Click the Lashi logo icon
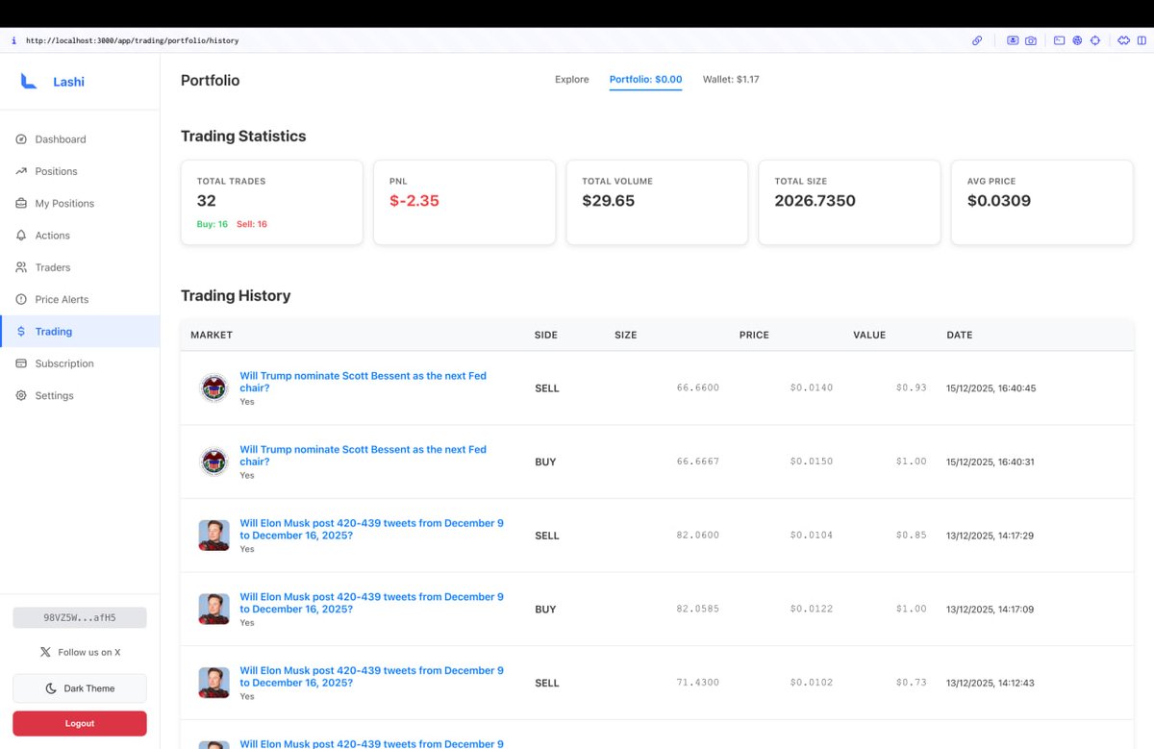The height and width of the screenshot is (749, 1154). (x=29, y=82)
